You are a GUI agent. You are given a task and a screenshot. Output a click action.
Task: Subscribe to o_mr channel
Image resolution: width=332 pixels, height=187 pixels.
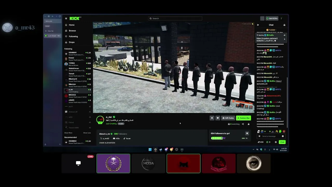[244, 118]
